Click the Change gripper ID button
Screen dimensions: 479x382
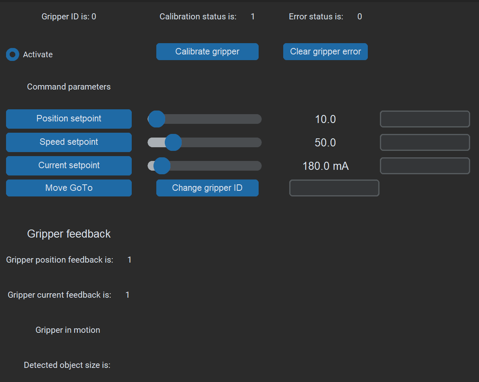207,188
